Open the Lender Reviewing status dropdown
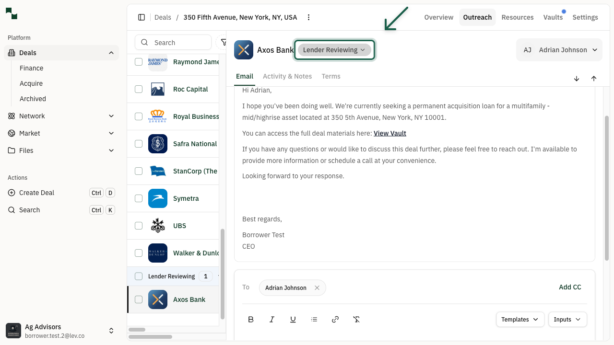The height and width of the screenshot is (345, 614). 334,49
